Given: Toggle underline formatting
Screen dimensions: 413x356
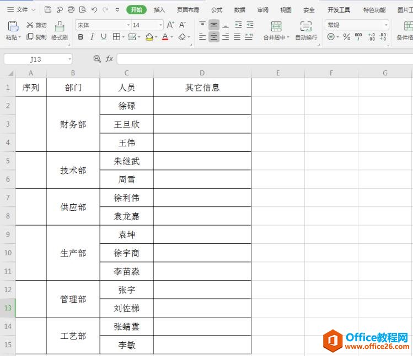Looking at the screenshot, I should 104,37.
